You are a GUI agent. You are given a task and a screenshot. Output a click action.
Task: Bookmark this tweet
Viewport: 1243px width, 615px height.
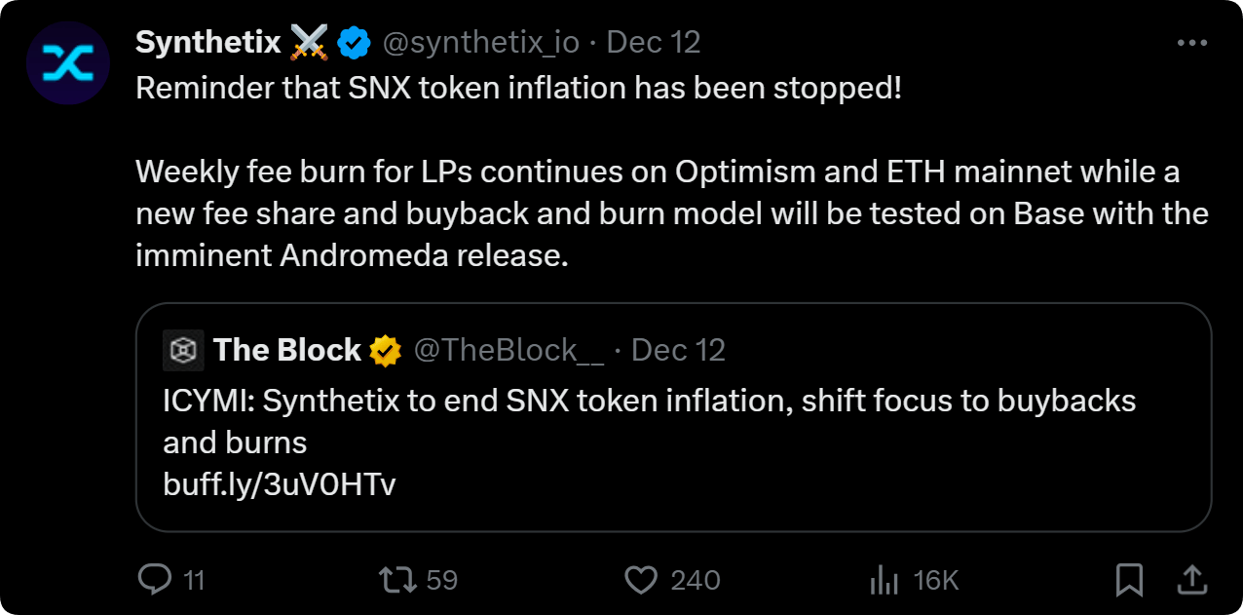[1128, 581]
